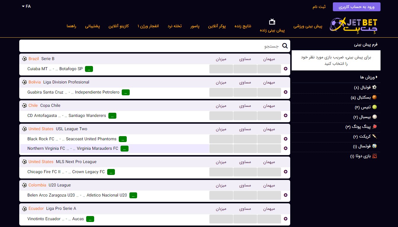The width and height of the screenshot is (398, 227).
Task: Open the FA language dropdown
Action: coord(26,6)
